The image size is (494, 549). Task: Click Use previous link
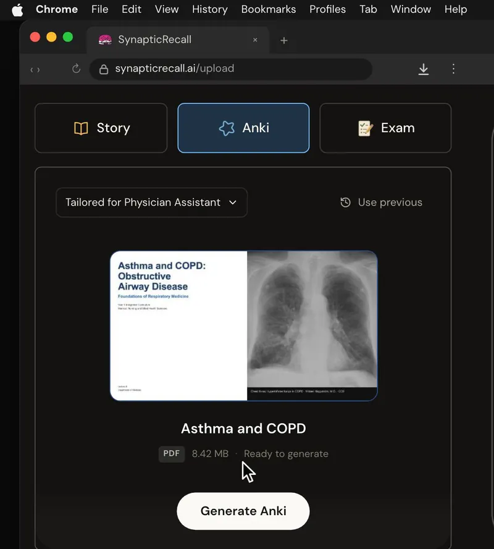(381, 203)
